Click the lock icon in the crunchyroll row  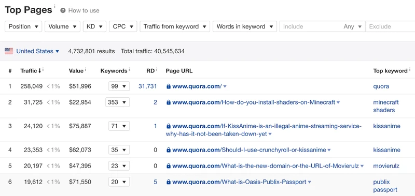168,150
